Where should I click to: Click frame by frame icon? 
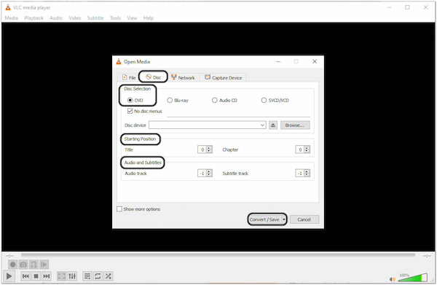(x=44, y=265)
